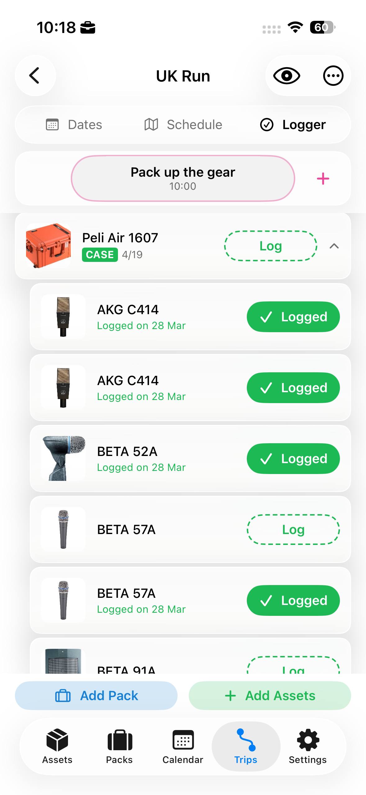The image size is (366, 795).
Task: Open the Assets tab in bottom bar
Action: pos(57,746)
